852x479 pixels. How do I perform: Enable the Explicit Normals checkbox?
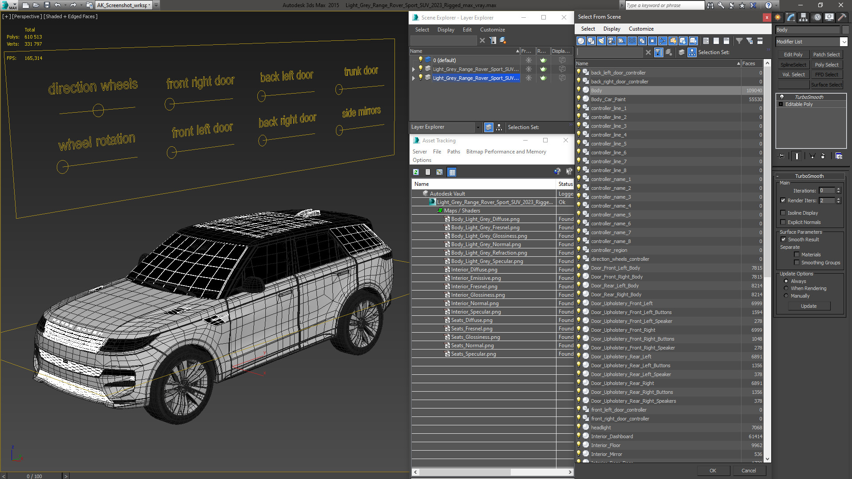[783, 222]
